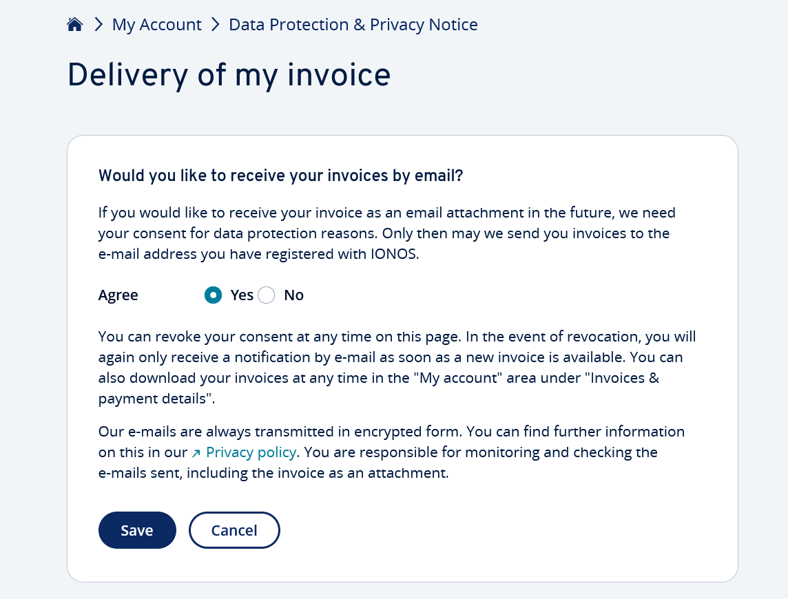Click the chevron before Data Protection & Privacy Notice
Image resolution: width=788 pixels, height=599 pixels.
click(215, 24)
